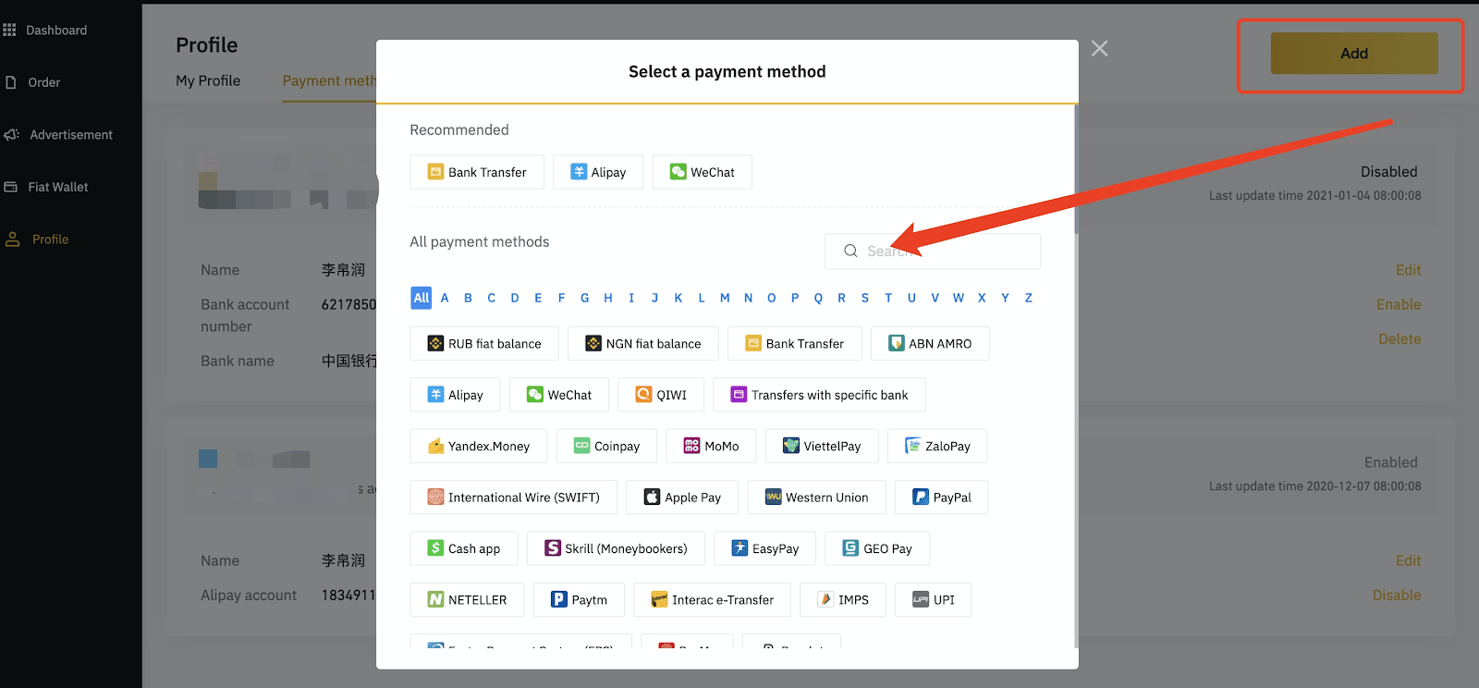The height and width of the screenshot is (688, 1479).
Task: Pick Alipay in all payment methods list
Action: 455,395
